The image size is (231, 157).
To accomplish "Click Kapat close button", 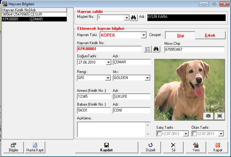I will 218,148.
